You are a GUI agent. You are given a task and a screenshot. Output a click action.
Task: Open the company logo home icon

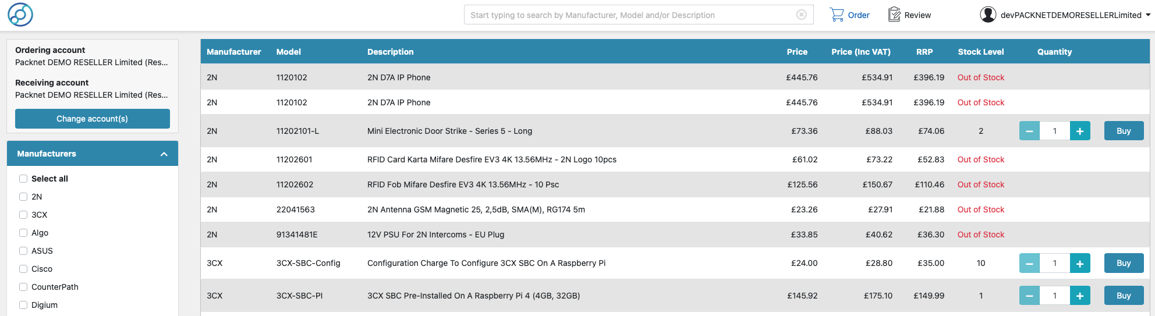[20, 15]
